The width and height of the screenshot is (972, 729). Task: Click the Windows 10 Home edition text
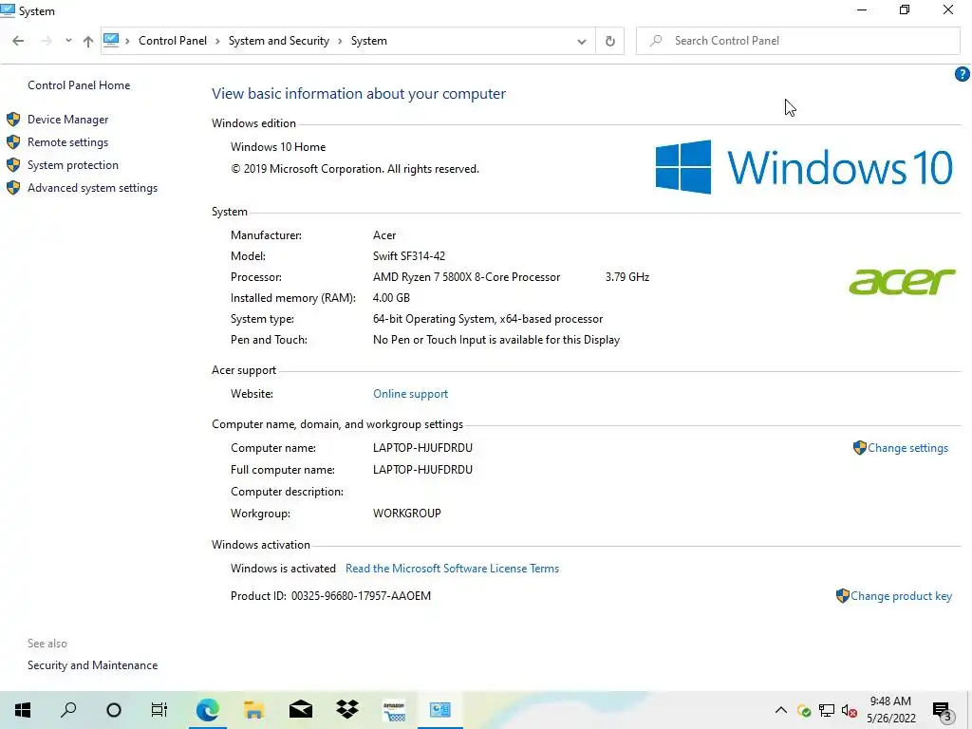click(x=278, y=147)
